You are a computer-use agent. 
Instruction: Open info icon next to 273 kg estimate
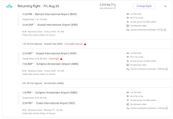(165, 30)
